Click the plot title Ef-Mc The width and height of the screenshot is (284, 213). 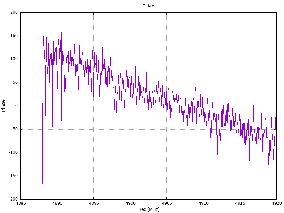click(148, 6)
